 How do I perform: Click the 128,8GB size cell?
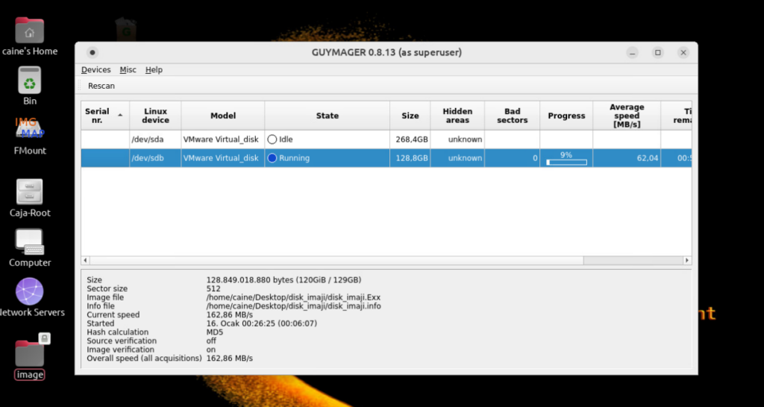coord(410,158)
